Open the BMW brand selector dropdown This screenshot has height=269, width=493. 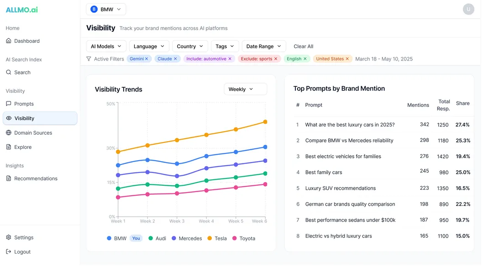tap(106, 10)
